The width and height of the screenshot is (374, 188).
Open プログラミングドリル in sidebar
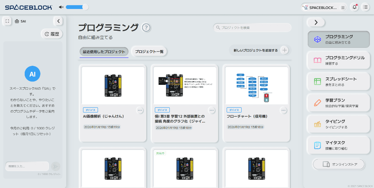click(x=339, y=61)
